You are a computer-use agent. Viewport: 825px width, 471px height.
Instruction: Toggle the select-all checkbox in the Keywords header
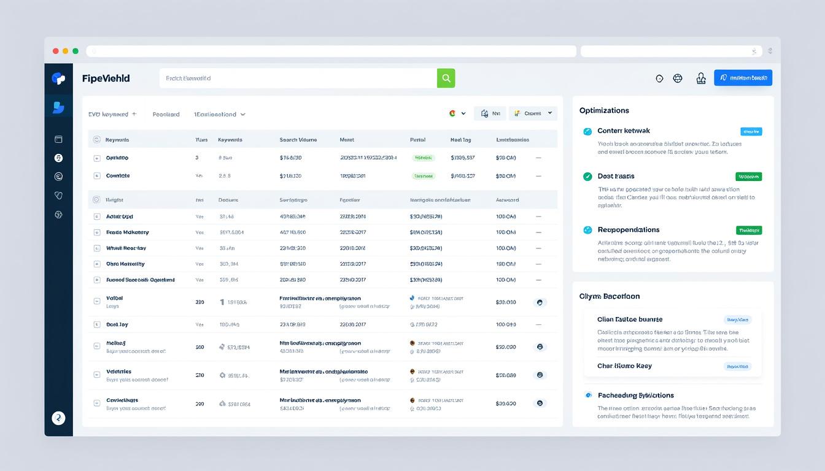pyautogui.click(x=96, y=139)
